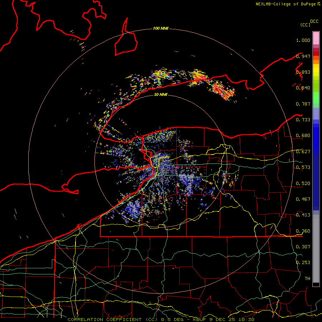Select the 0.467 color scale label
Image resolution: width=322 pixels, height=322 pixels.
[303, 199]
